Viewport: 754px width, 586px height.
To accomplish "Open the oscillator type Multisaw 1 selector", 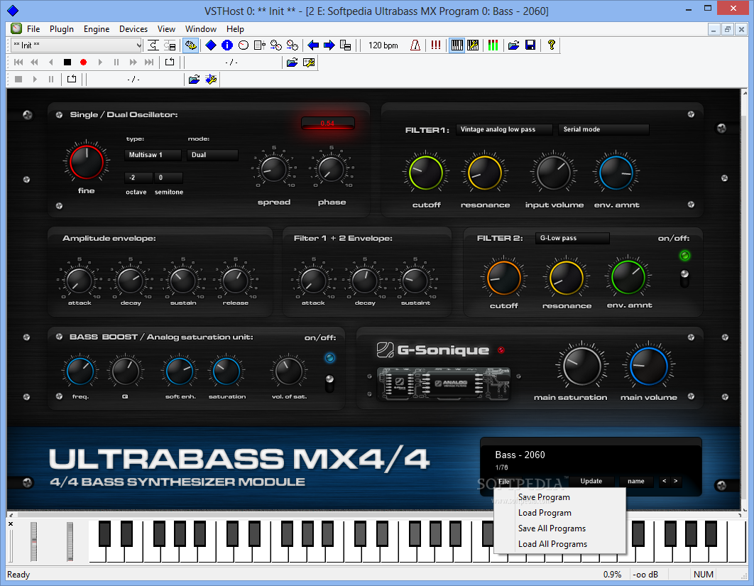I will click(x=153, y=155).
